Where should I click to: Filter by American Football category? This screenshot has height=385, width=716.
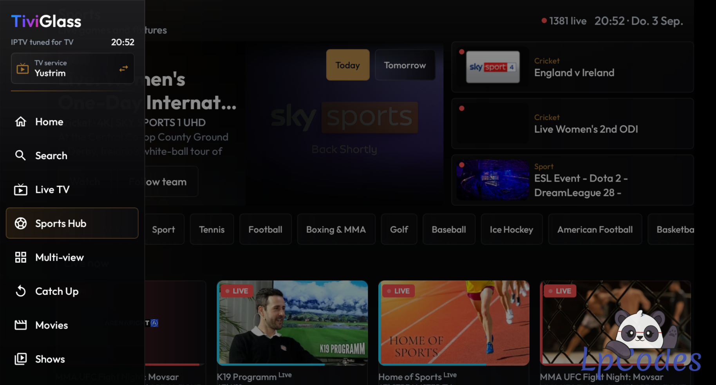tap(595, 229)
